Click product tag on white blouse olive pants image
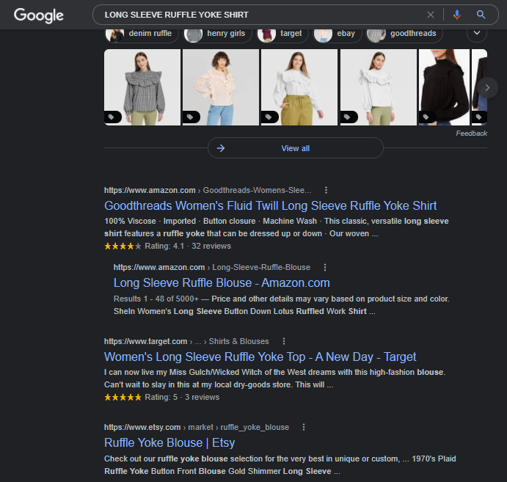 click(269, 117)
